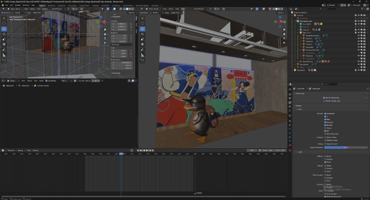Open the Playback menu in timeline
Screen dimensions: 370x200
coord(11,150)
